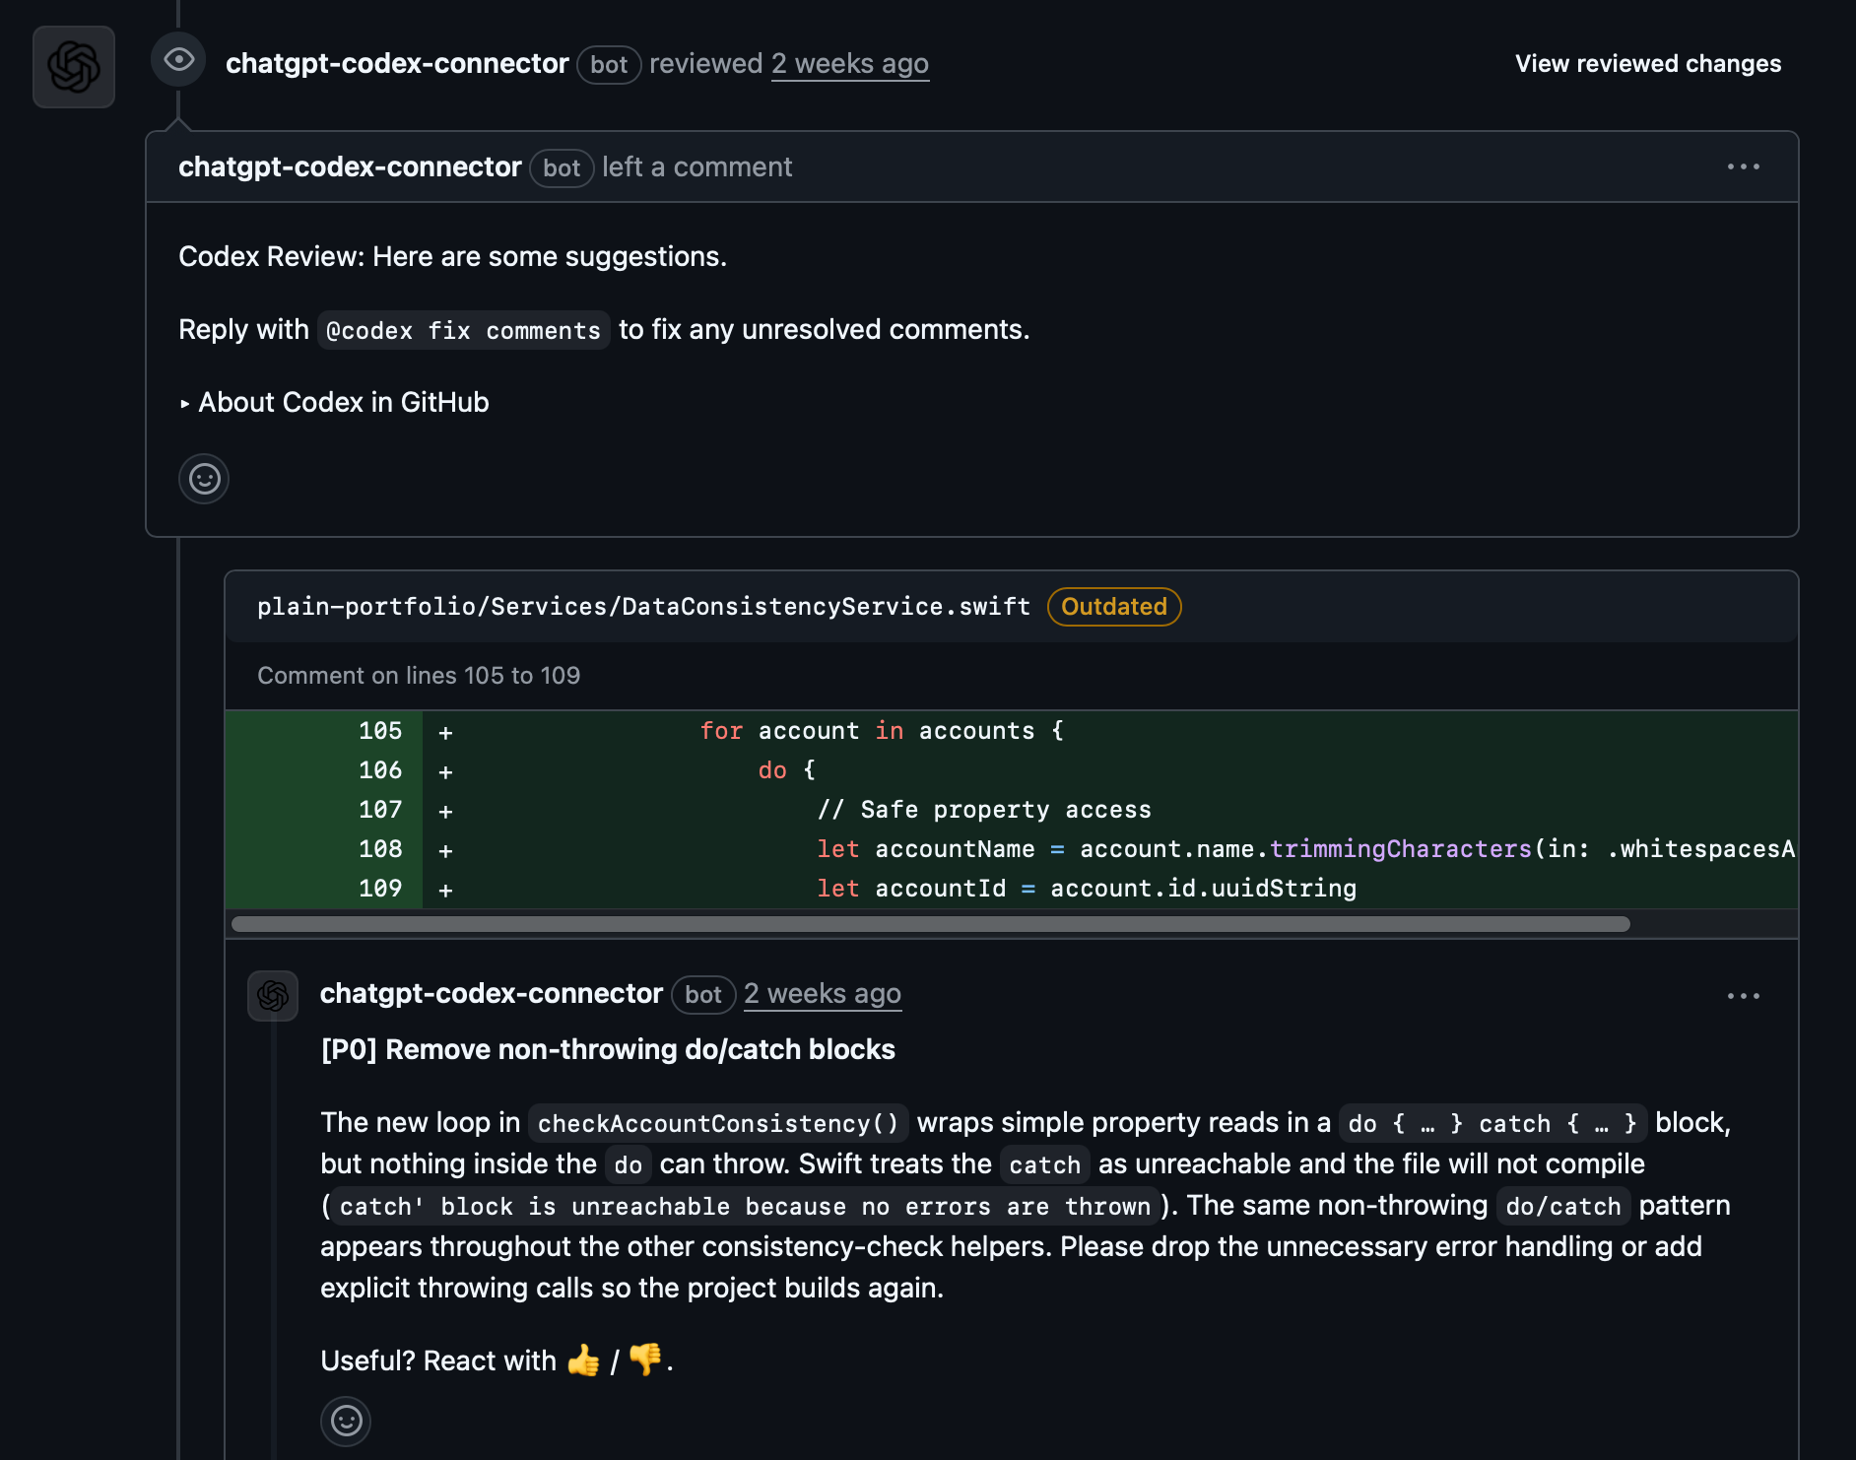The width and height of the screenshot is (1856, 1460).
Task: Click line number 109 in diff
Action: pos(380,889)
